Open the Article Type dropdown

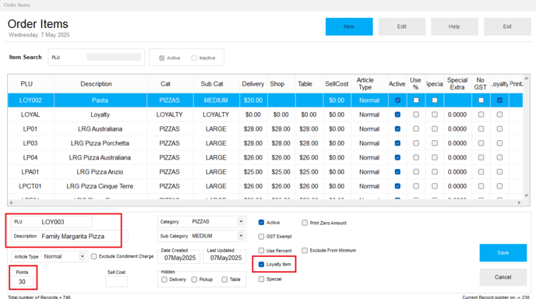click(x=82, y=256)
